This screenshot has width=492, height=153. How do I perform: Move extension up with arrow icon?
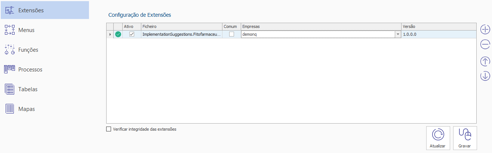[x=485, y=61]
